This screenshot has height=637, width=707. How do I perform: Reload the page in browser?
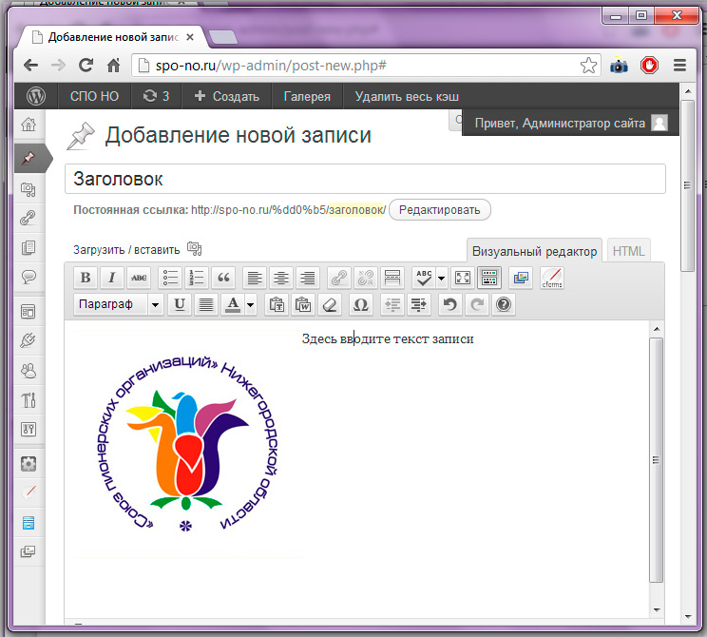pyautogui.click(x=86, y=66)
